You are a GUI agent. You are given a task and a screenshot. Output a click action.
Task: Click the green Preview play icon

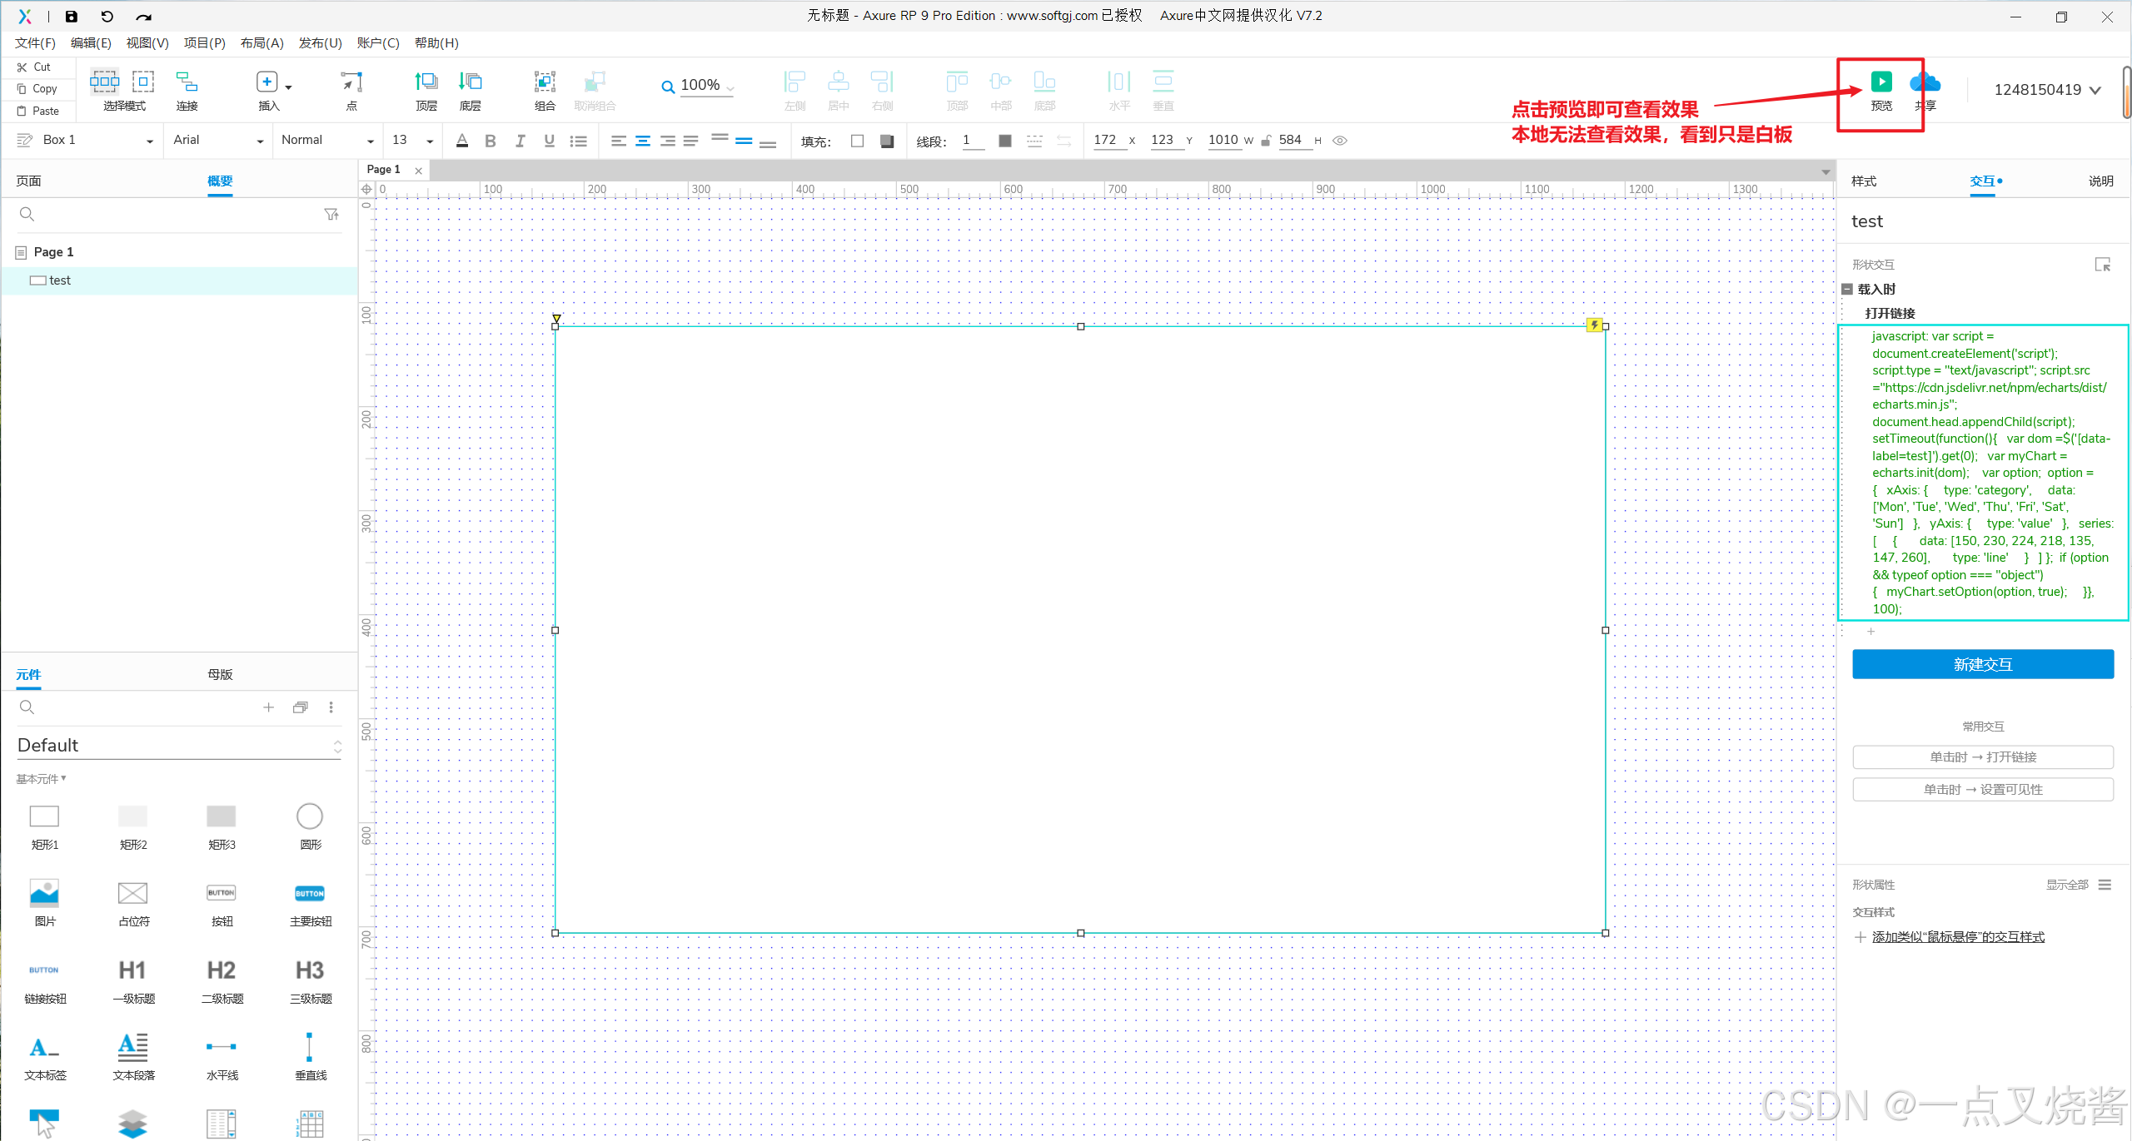point(1880,82)
